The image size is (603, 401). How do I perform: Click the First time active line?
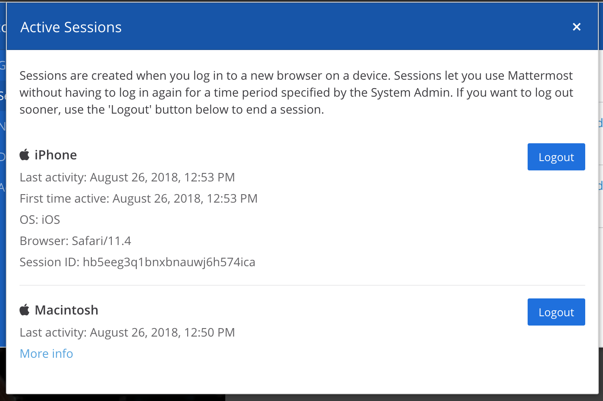click(x=138, y=198)
